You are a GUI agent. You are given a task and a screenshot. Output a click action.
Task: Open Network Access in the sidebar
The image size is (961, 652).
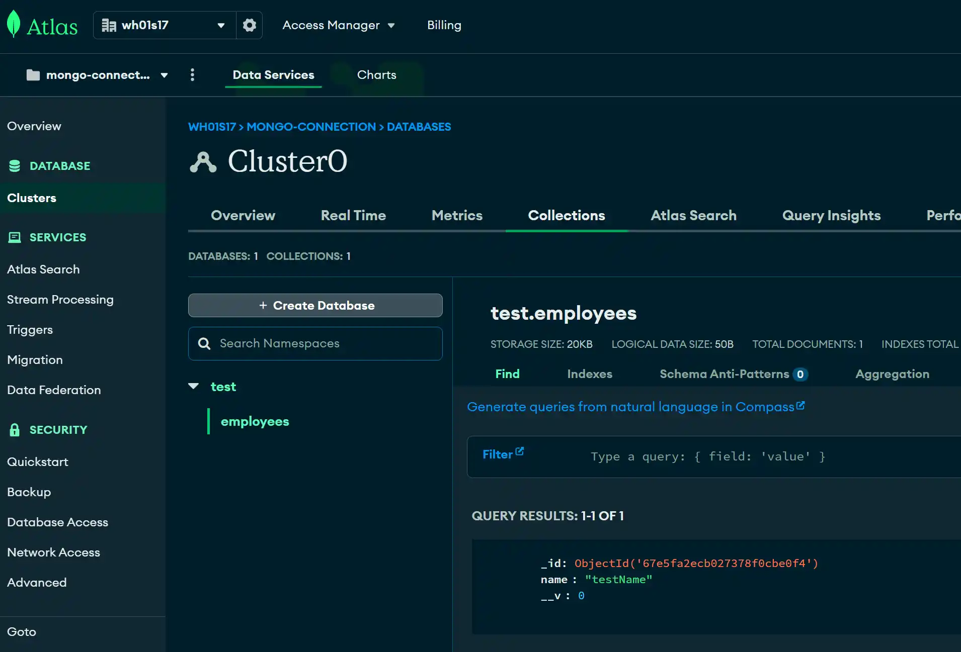[x=53, y=552]
